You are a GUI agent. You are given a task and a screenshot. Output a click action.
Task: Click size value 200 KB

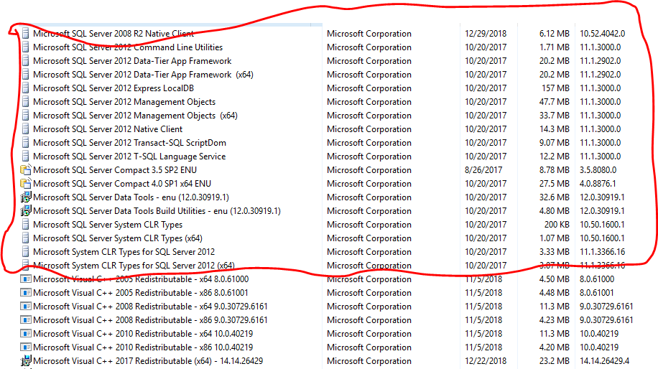(x=557, y=224)
